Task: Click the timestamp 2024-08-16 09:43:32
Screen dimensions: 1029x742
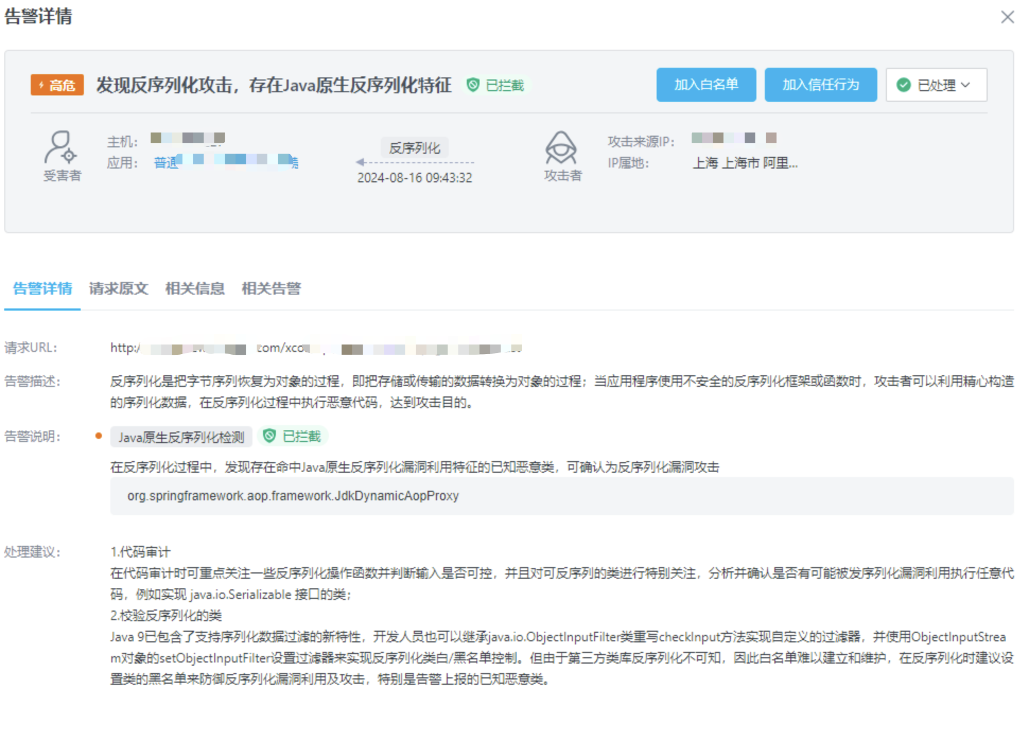Action: click(415, 178)
